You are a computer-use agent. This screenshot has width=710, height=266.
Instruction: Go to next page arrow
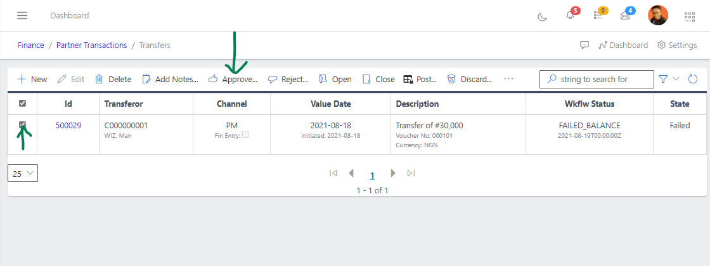393,173
